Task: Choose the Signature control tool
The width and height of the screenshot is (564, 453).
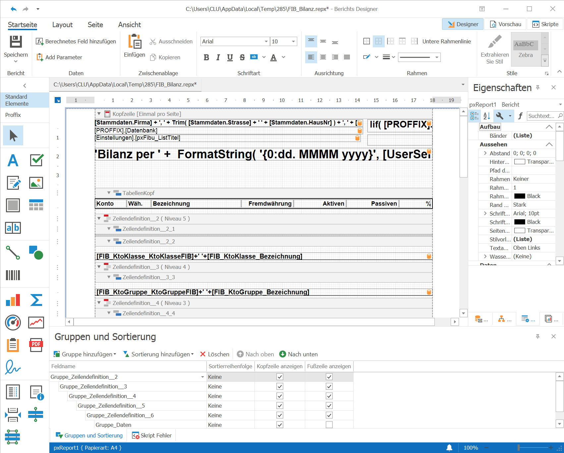Action: (13, 367)
